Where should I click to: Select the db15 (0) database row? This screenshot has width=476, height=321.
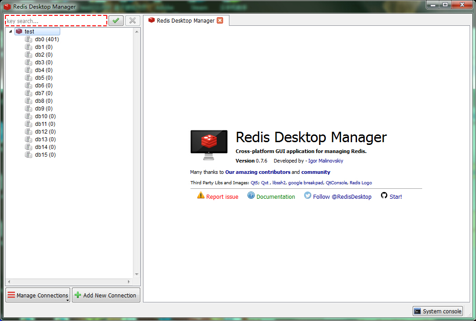(45, 154)
